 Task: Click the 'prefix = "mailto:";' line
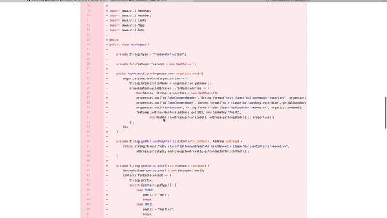[158, 210]
